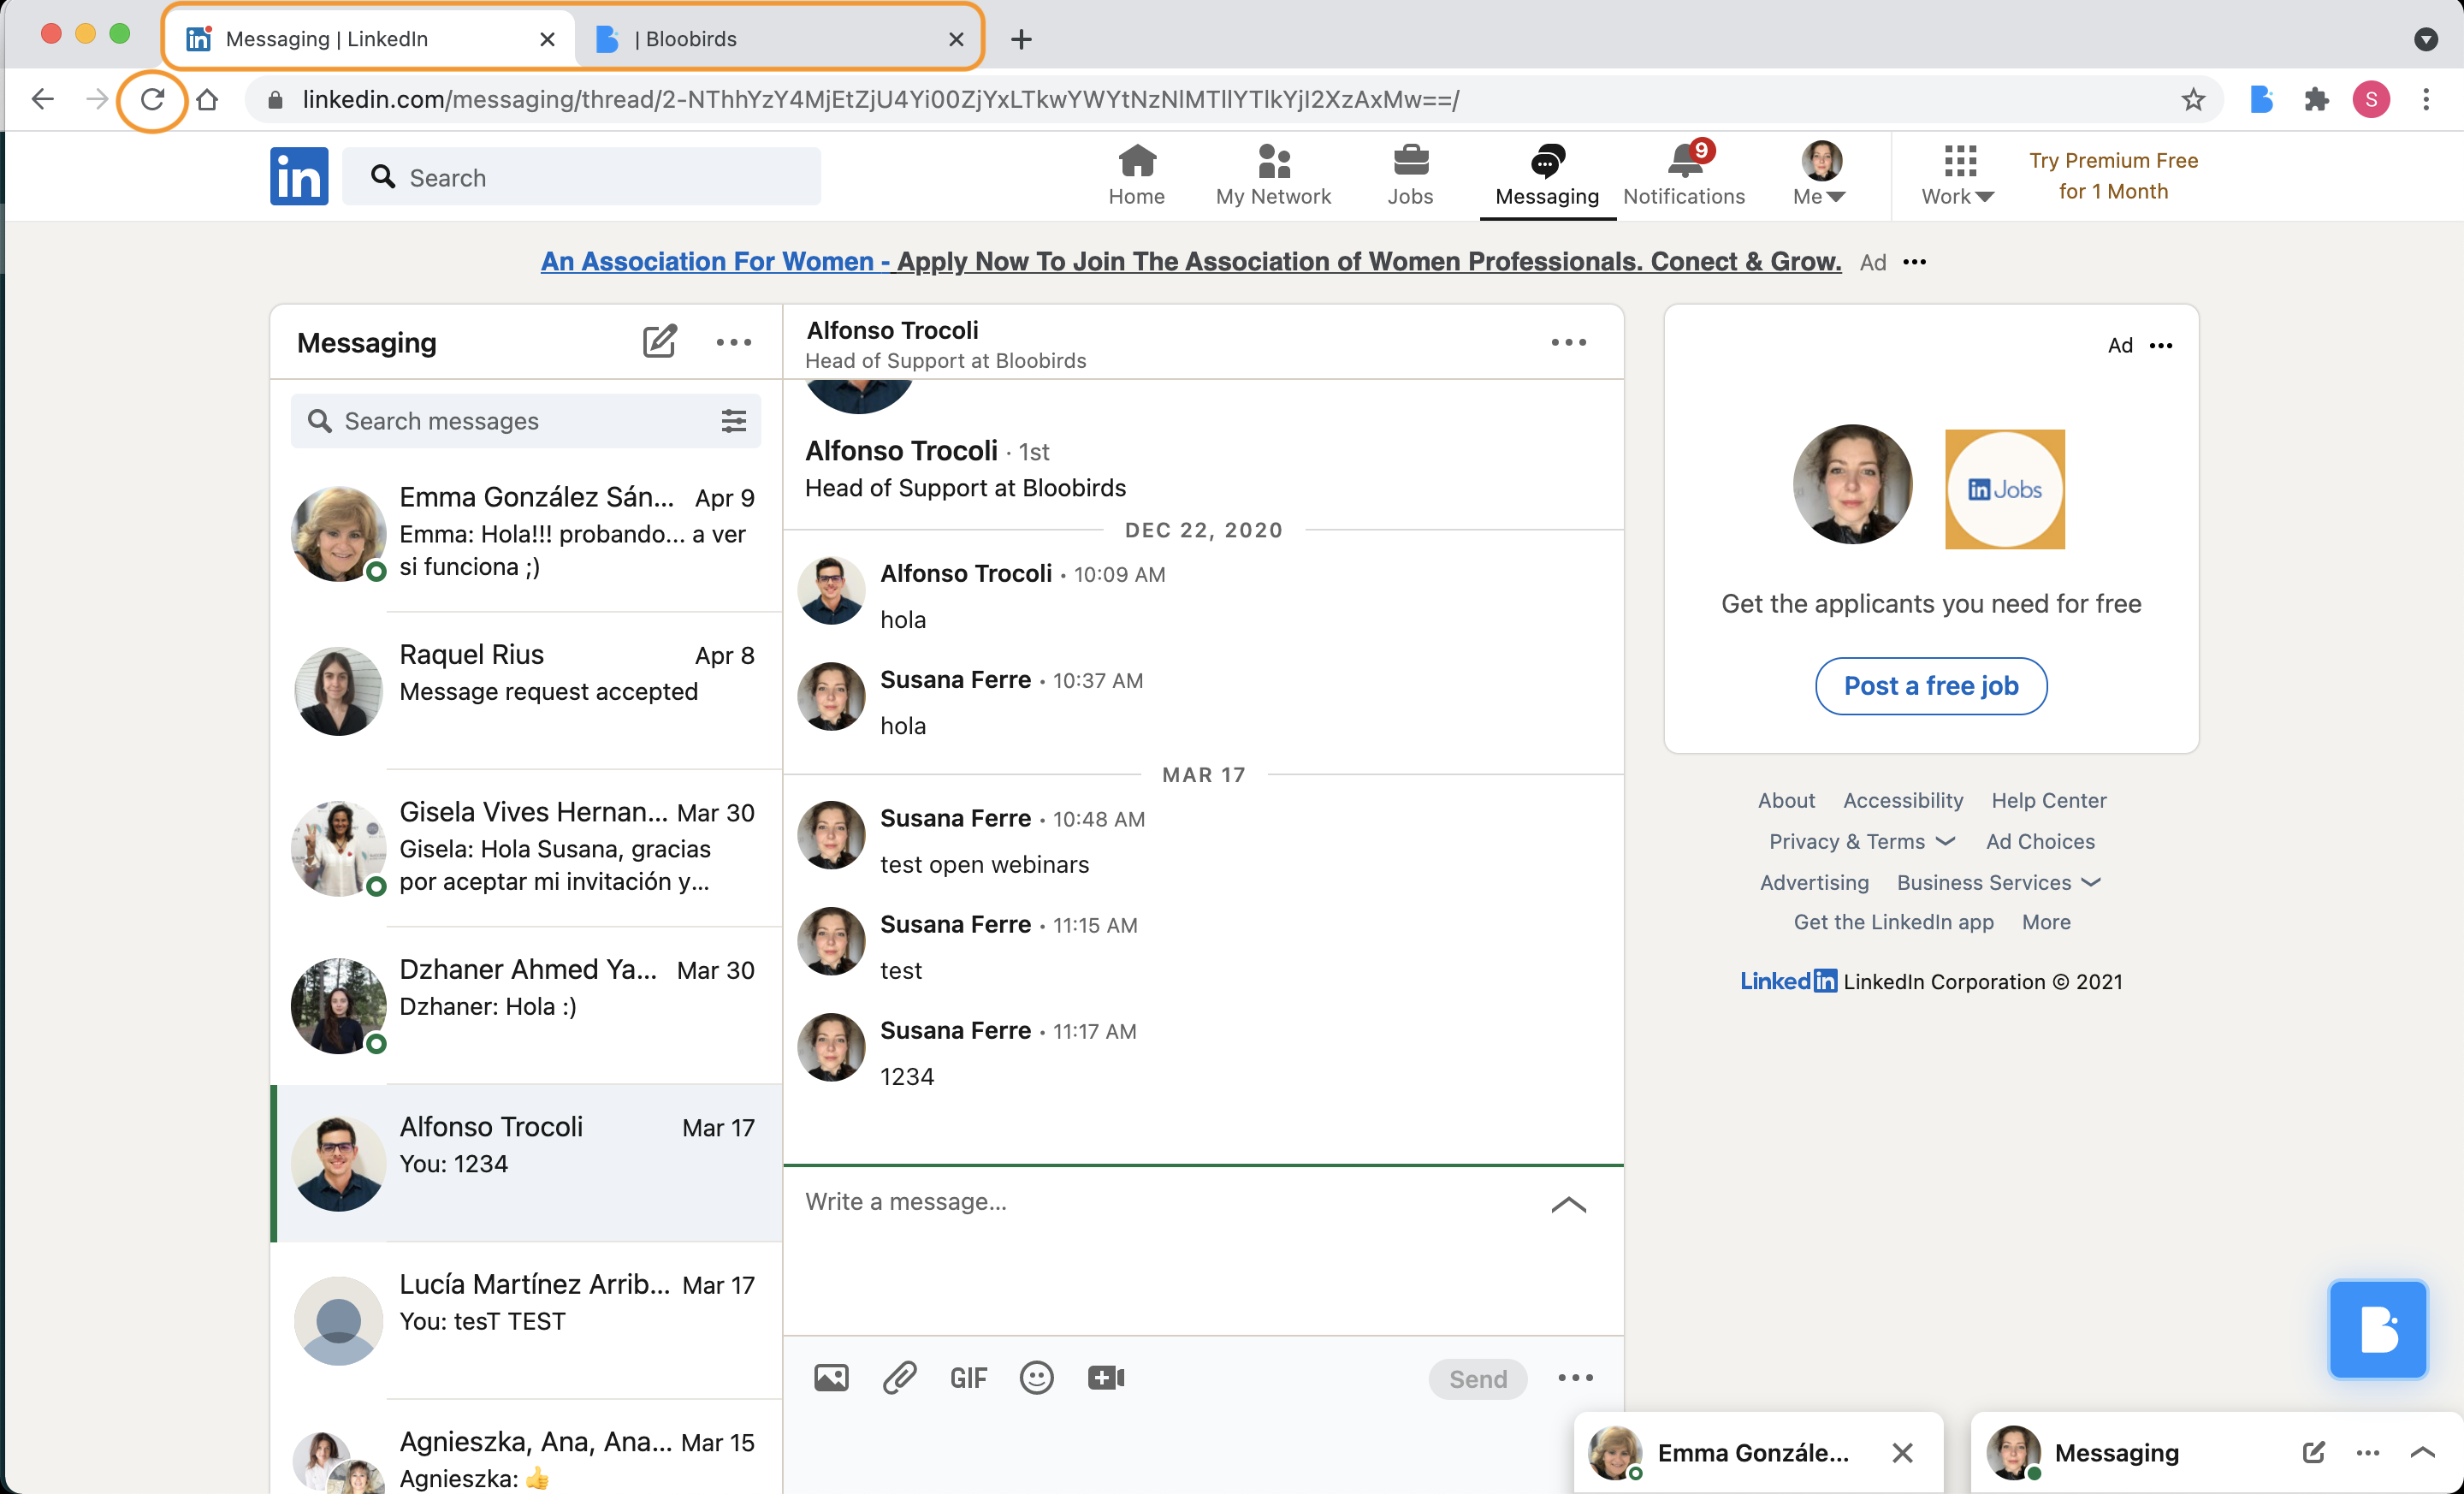Close the Emma González chat popup
Viewport: 2464px width, 1494px height.
[1902, 1452]
